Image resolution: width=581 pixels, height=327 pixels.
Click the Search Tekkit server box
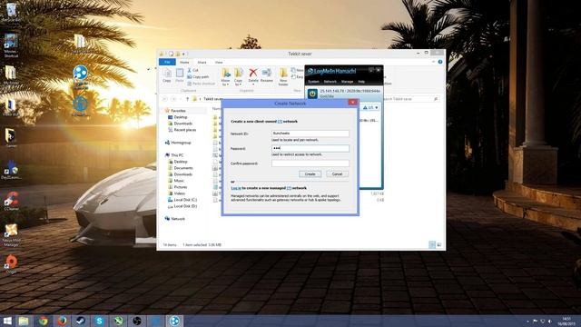pos(411,99)
